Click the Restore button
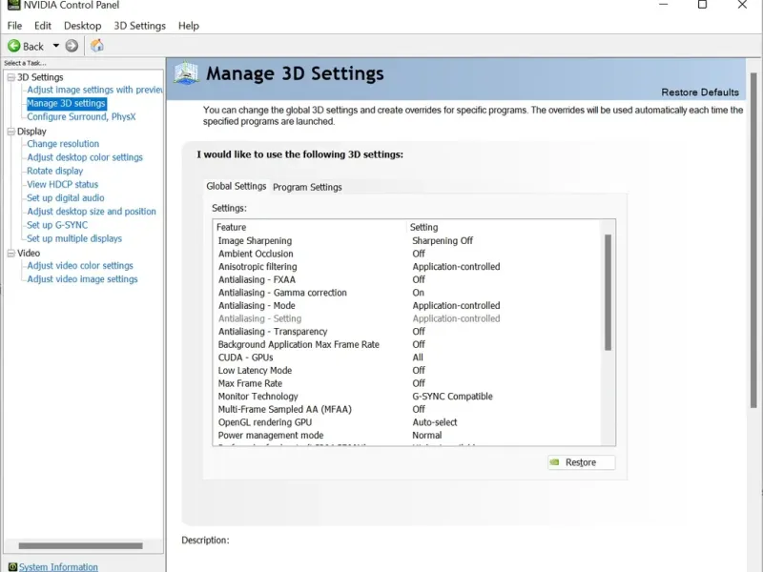The image size is (763, 572). (581, 462)
